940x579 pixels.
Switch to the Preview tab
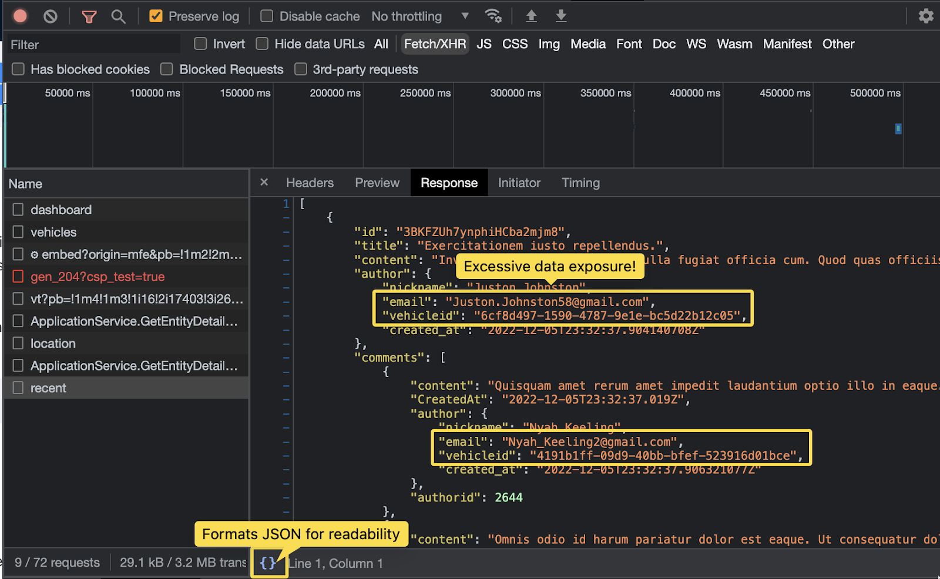tap(377, 183)
